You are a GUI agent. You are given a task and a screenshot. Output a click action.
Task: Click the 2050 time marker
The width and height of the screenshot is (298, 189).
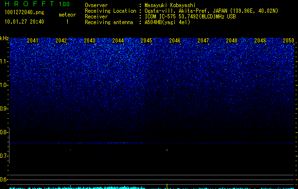point(289,40)
